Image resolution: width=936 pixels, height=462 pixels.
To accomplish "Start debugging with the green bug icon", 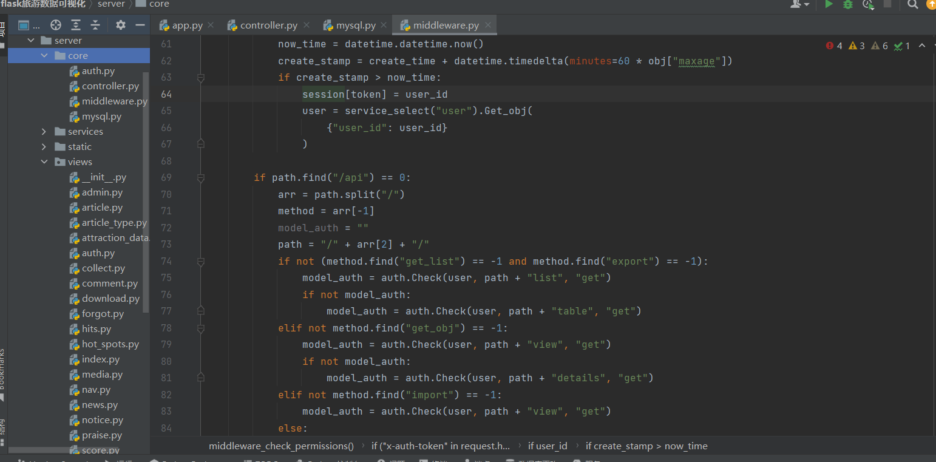I will [848, 4].
